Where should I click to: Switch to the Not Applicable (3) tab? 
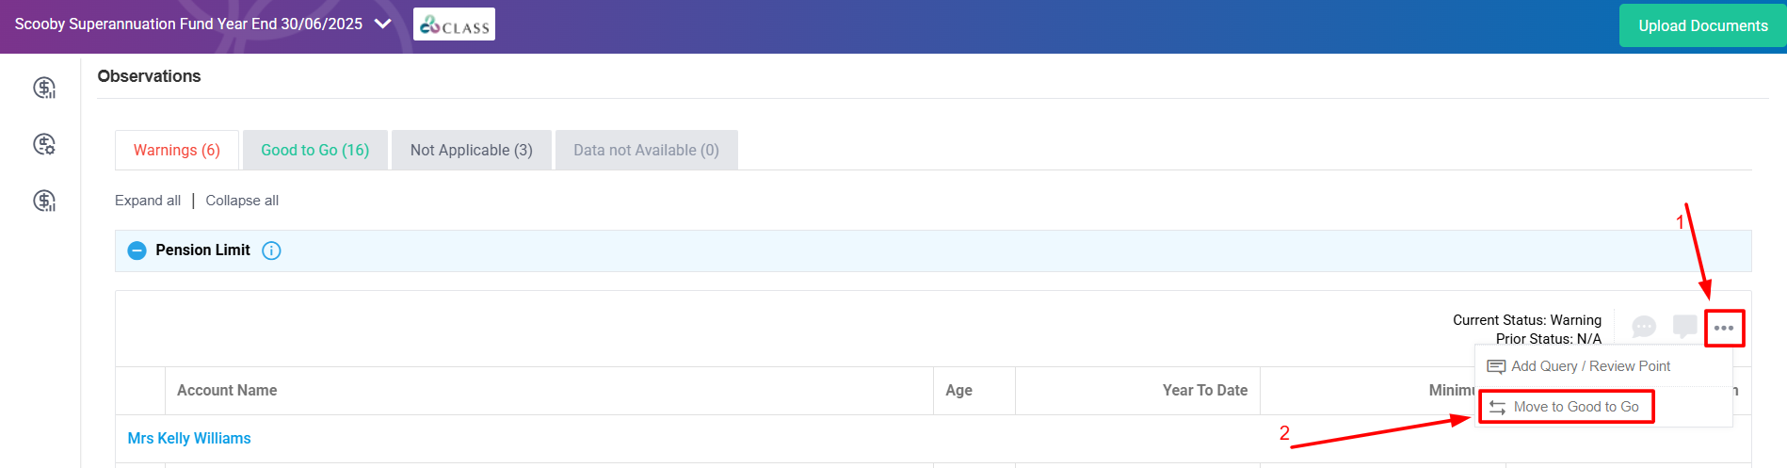coord(472,150)
